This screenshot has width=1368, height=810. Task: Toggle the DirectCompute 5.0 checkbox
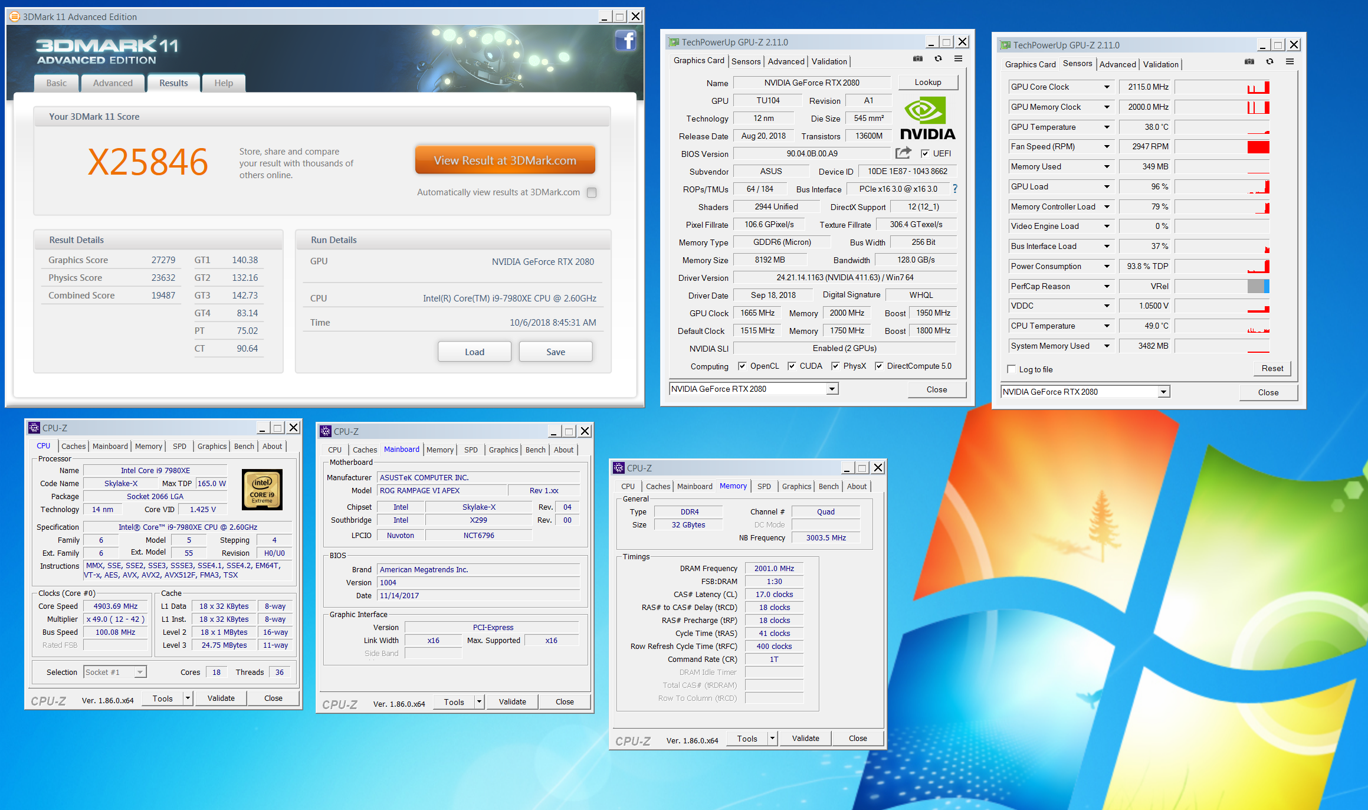[x=879, y=366]
